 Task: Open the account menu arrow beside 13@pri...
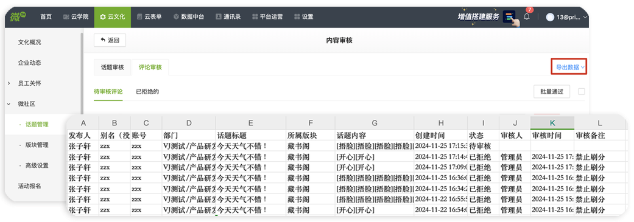click(x=585, y=17)
